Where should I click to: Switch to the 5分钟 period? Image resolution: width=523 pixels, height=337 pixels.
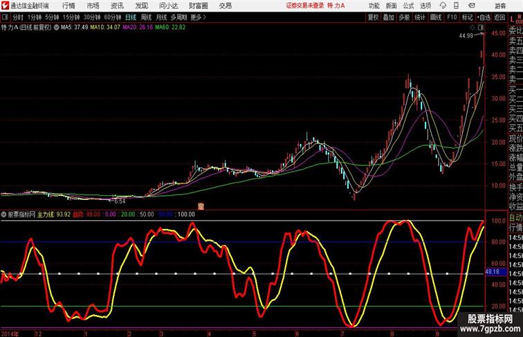click(52, 17)
